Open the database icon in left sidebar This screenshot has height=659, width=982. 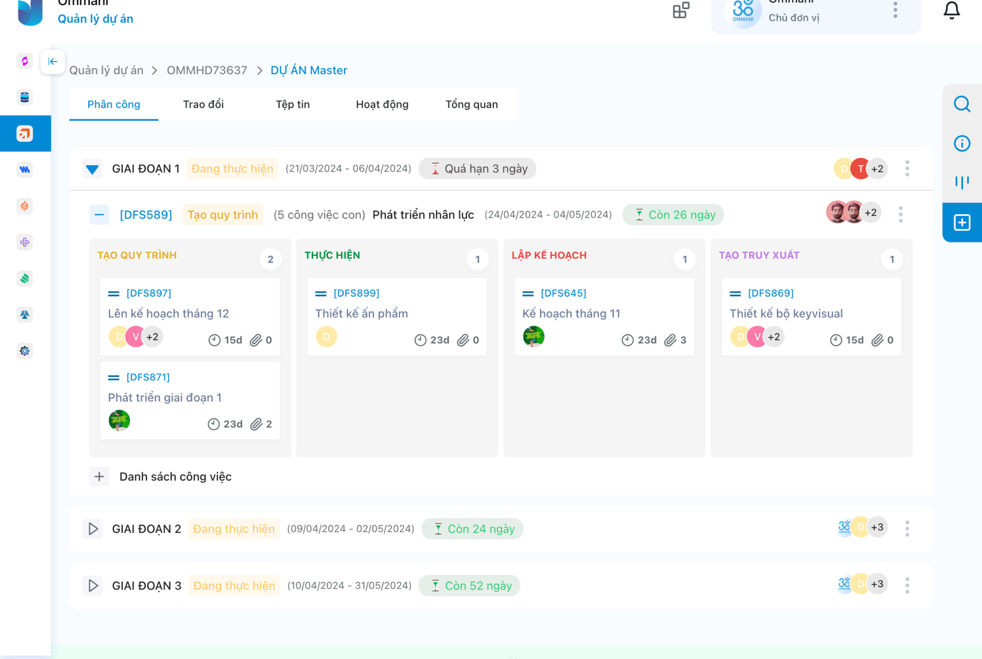[x=25, y=97]
